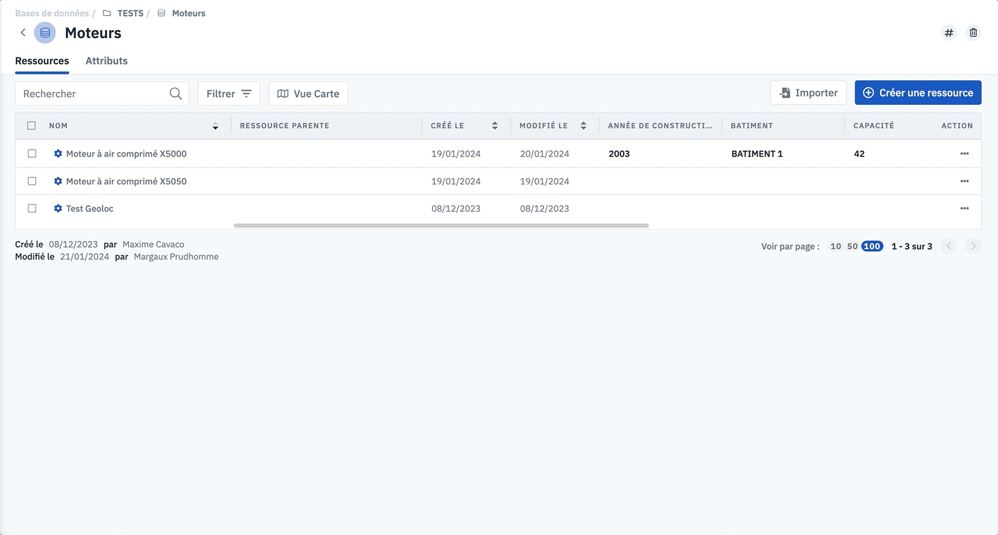Image resolution: width=998 pixels, height=535 pixels.
Task: Open Bases de données breadcrumb link
Action: 52,13
